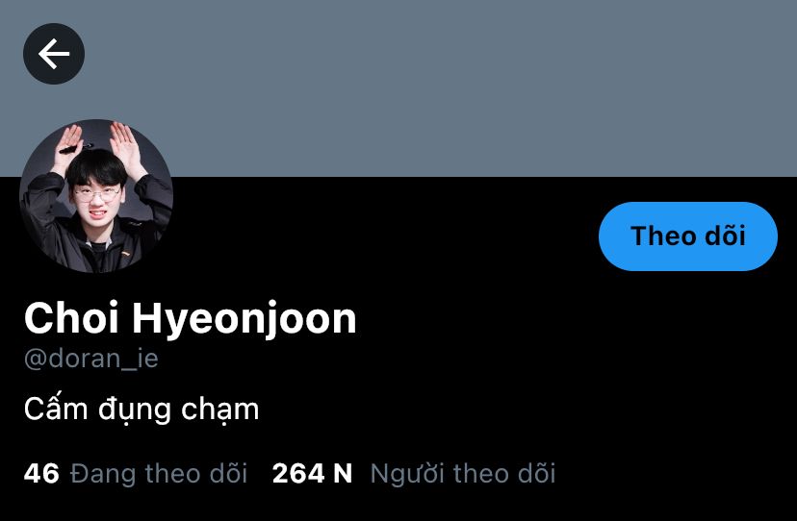Viewport: 797px width, 521px height.
Task: Select the display name Choi Hyeonjoon
Action: click(190, 318)
